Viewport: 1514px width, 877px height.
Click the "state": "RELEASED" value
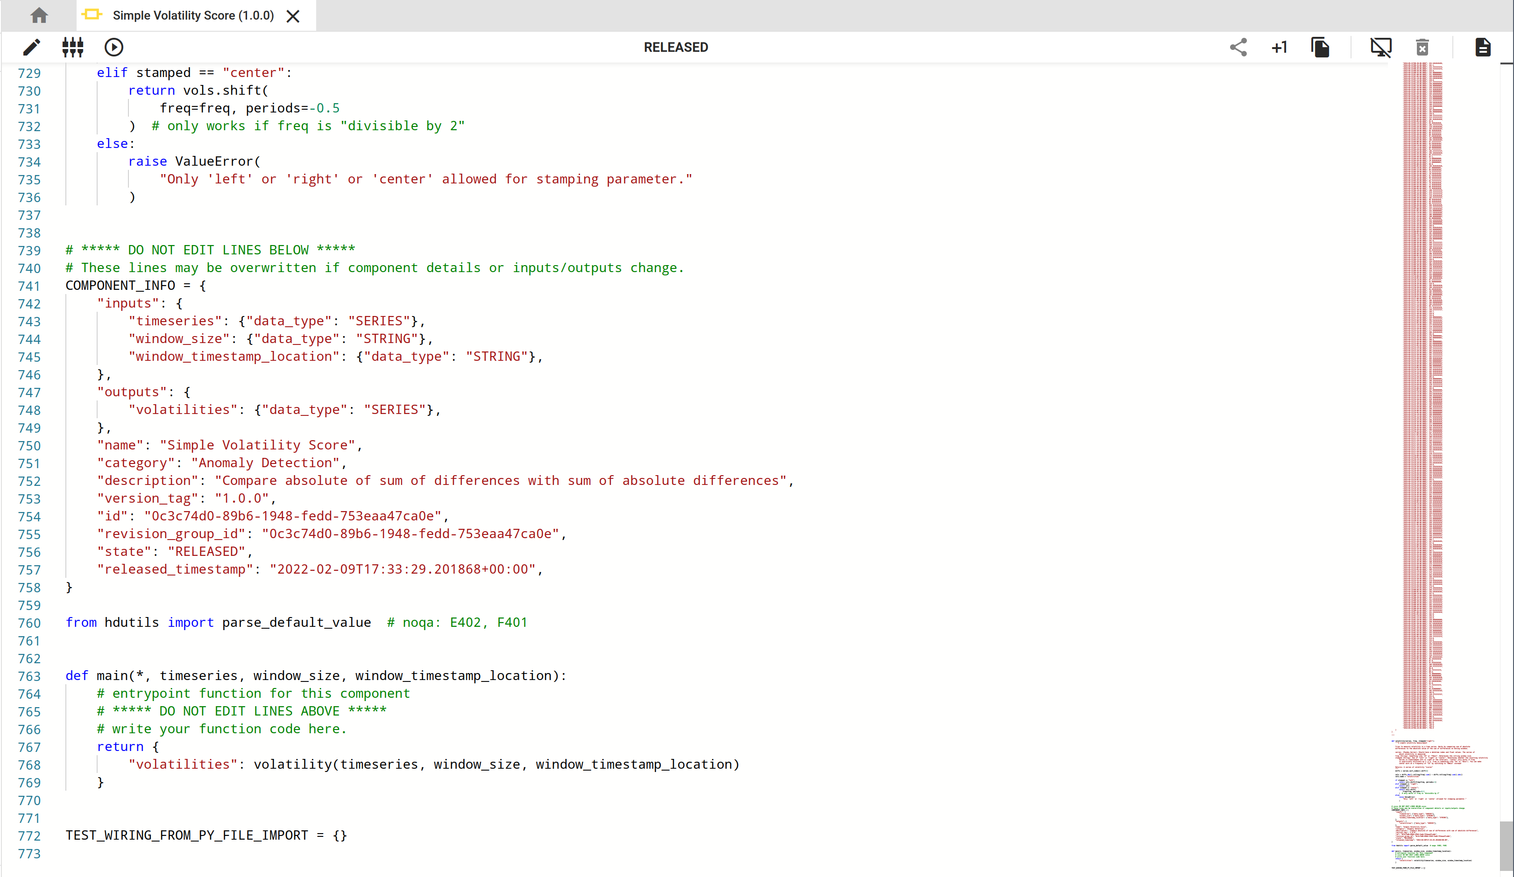coord(207,552)
